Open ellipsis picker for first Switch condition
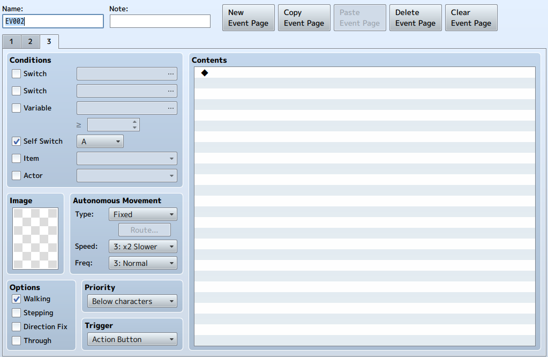Screen dimensions: 548x357 [170, 74]
